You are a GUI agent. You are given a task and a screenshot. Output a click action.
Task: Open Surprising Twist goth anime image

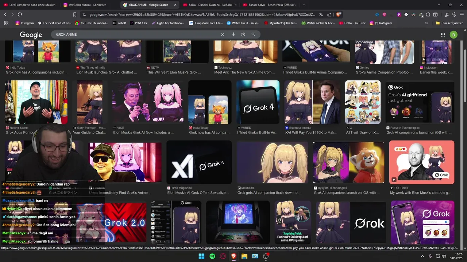click(293, 222)
